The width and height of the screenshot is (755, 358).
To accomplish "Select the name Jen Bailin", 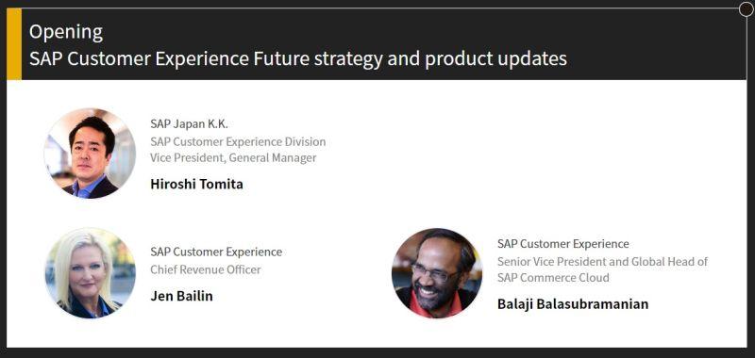I will click(181, 296).
